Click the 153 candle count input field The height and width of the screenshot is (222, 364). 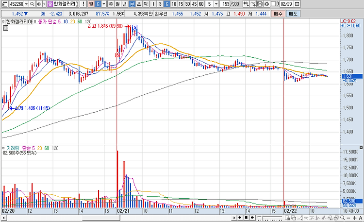(x=225, y=4)
